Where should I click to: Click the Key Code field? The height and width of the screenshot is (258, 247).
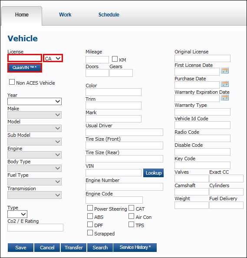tap(202, 165)
